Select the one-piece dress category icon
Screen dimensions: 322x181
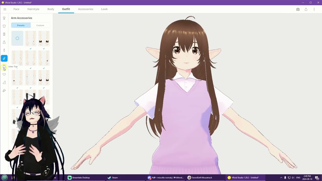[4, 42]
